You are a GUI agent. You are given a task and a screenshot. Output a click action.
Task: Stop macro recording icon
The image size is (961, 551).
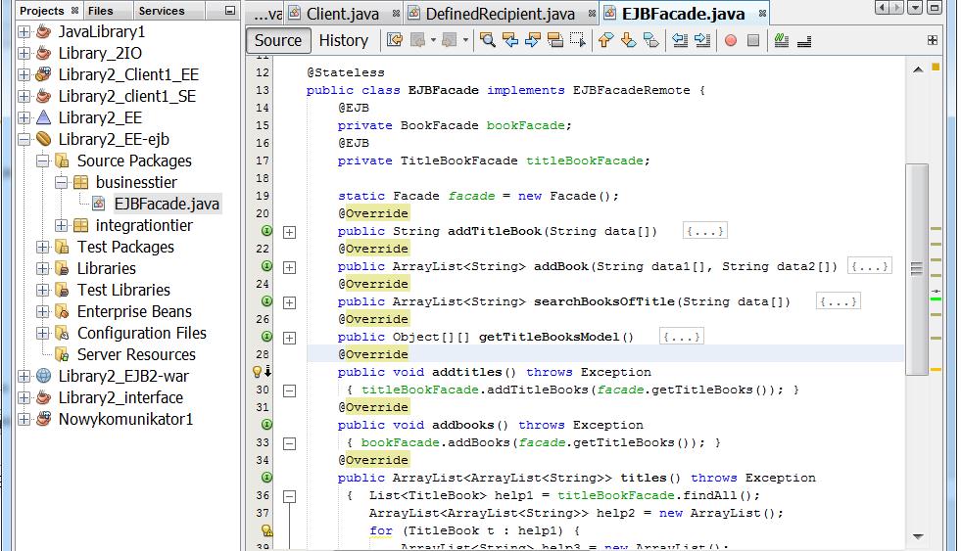pyautogui.click(x=753, y=40)
